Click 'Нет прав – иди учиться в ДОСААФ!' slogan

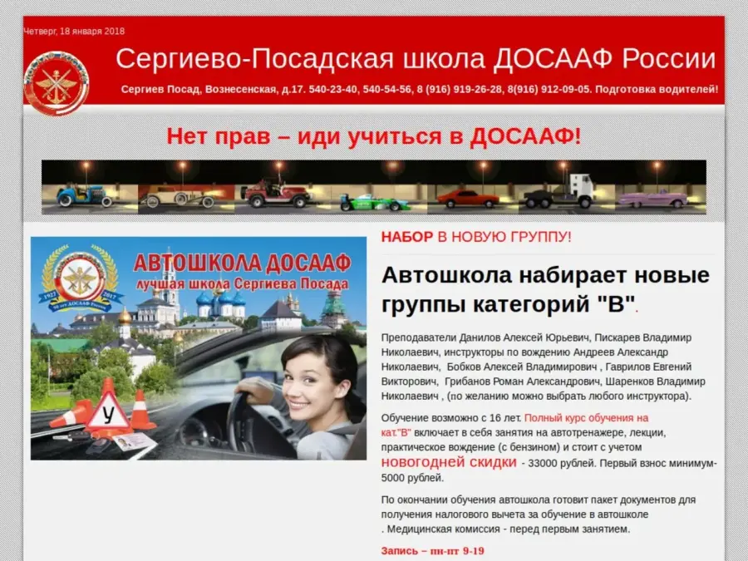(374, 136)
